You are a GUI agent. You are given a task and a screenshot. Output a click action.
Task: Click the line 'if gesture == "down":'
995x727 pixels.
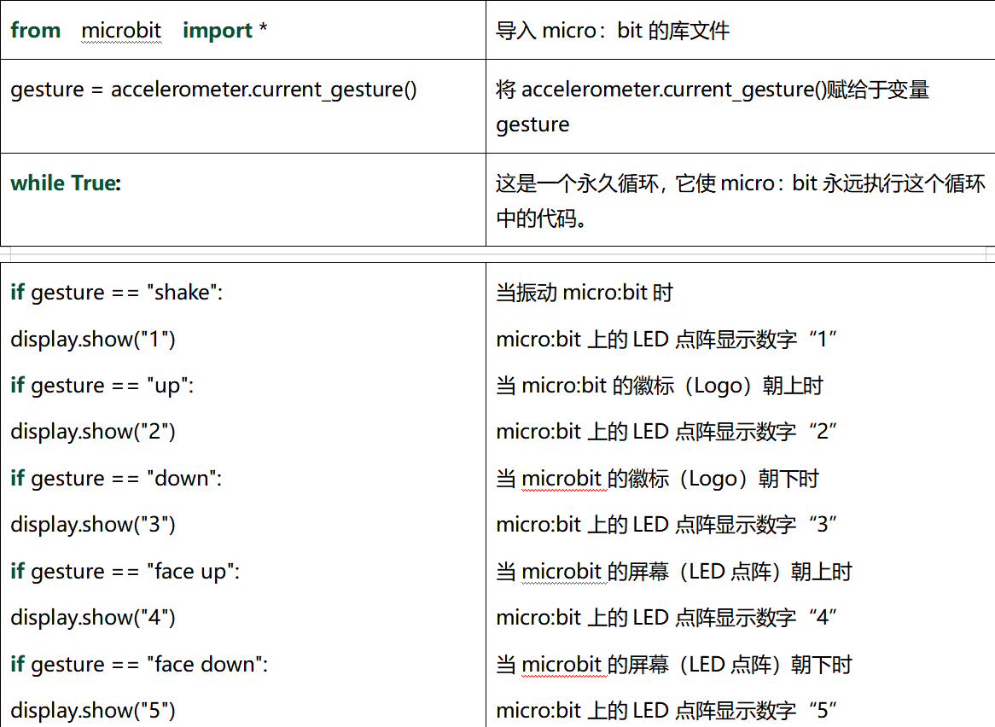tap(116, 479)
